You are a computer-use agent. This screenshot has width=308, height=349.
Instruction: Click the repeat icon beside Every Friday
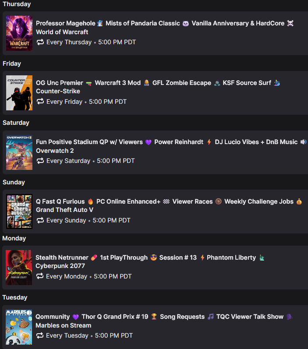pyautogui.click(x=40, y=102)
